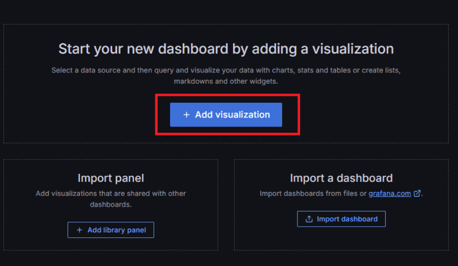This screenshot has width=458, height=266.
Task: Click the "Select a data source" description line
Action: tap(226, 70)
